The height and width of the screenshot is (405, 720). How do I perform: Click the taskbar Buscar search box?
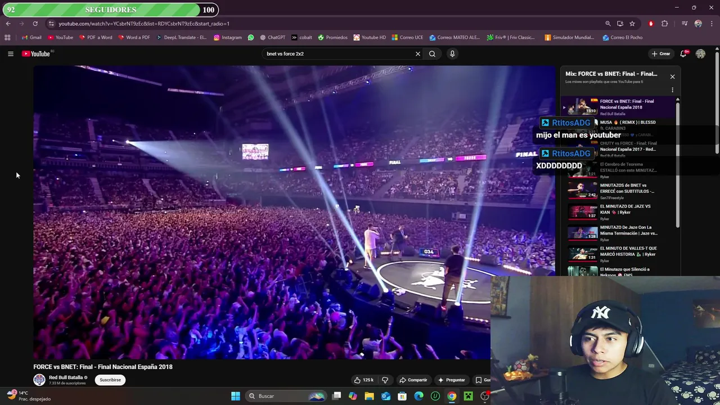(x=287, y=396)
